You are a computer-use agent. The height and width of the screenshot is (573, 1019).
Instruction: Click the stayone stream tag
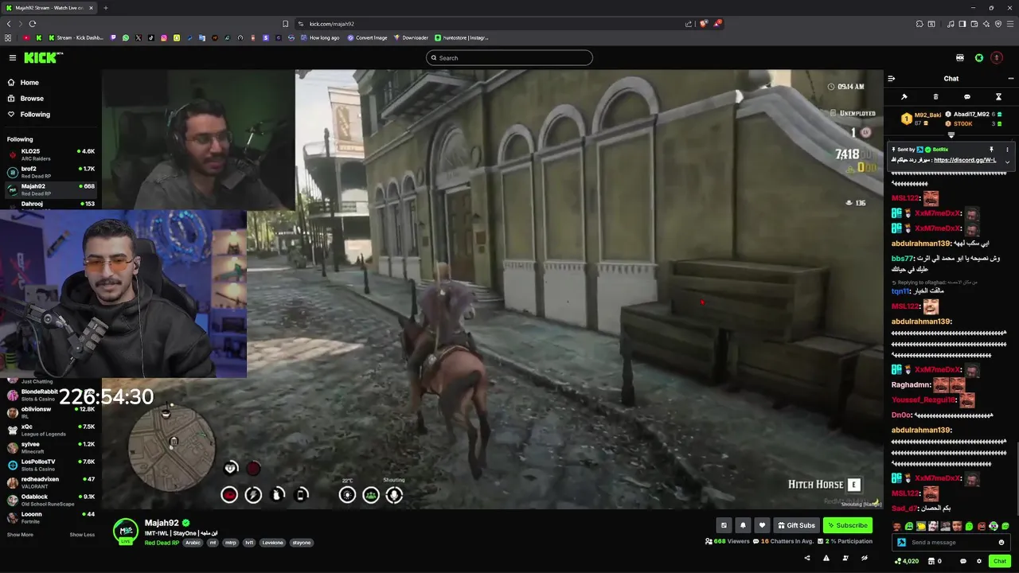tap(302, 543)
